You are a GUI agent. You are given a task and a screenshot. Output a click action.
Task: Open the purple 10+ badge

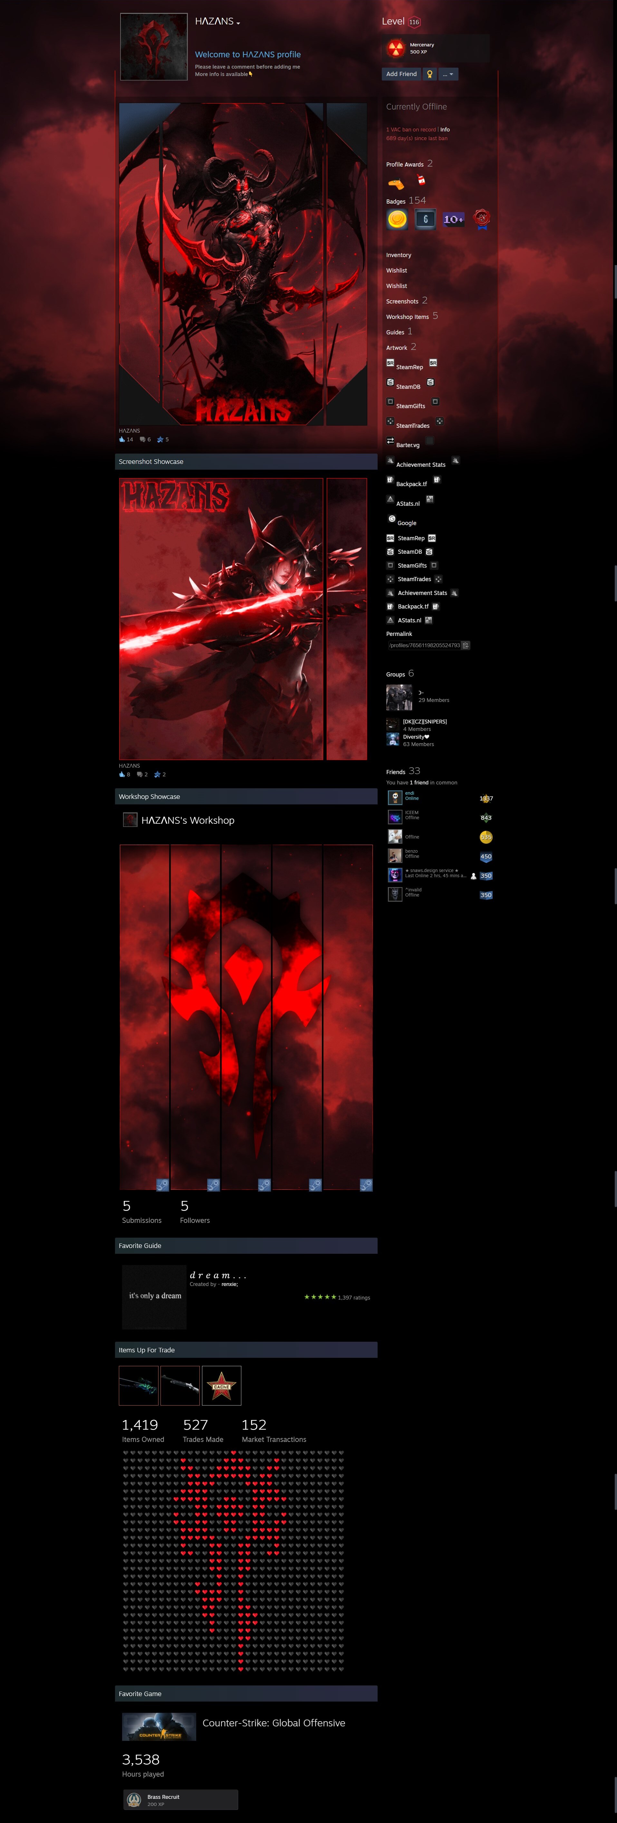454,219
